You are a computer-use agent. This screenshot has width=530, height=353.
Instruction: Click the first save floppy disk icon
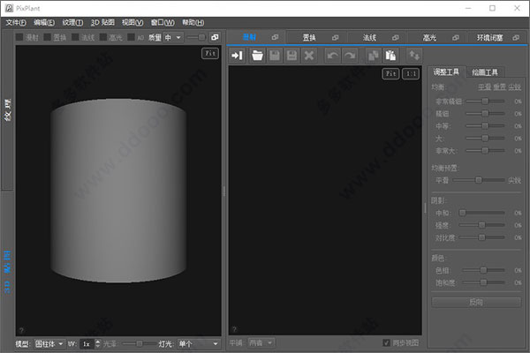(x=275, y=55)
